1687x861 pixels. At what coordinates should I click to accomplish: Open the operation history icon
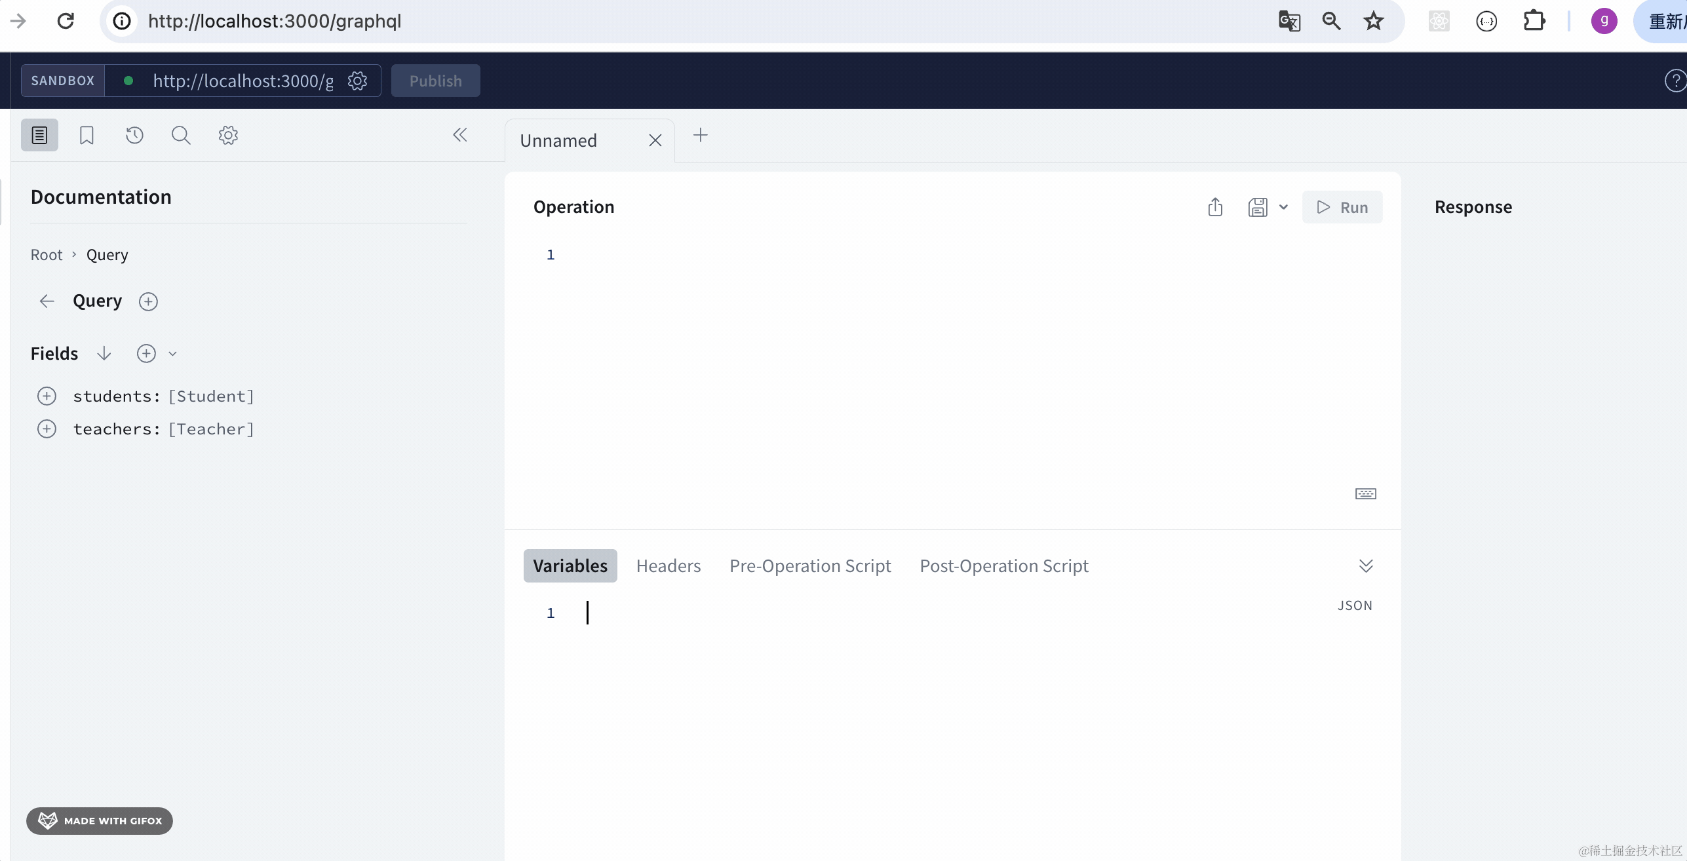click(134, 135)
